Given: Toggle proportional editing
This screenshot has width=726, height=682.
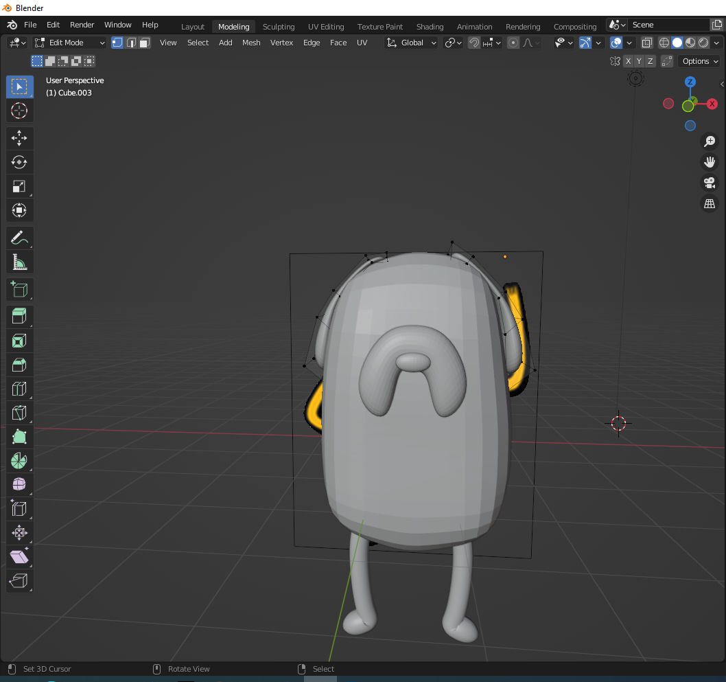Looking at the screenshot, I should coord(513,43).
